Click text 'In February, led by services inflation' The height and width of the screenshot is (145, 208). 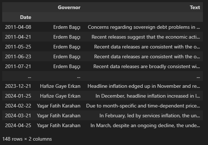pos(150,115)
